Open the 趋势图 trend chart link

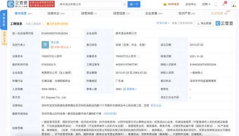[130, 89]
